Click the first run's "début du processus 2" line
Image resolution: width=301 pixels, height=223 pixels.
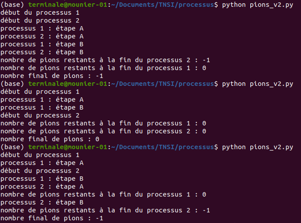click(x=40, y=20)
